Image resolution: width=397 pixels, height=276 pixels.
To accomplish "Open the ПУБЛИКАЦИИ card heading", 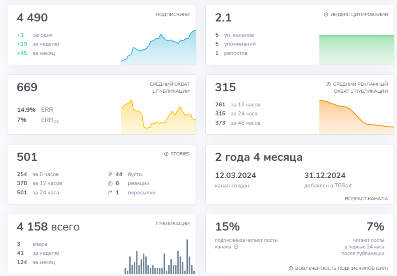I will click(x=173, y=223).
